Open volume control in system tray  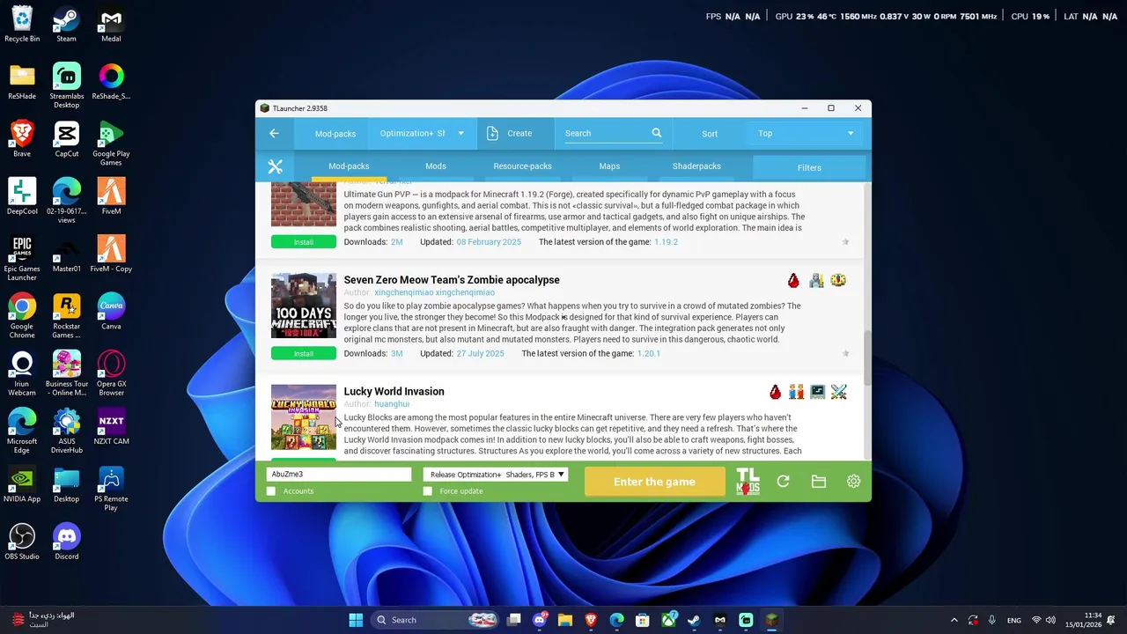(x=1050, y=620)
